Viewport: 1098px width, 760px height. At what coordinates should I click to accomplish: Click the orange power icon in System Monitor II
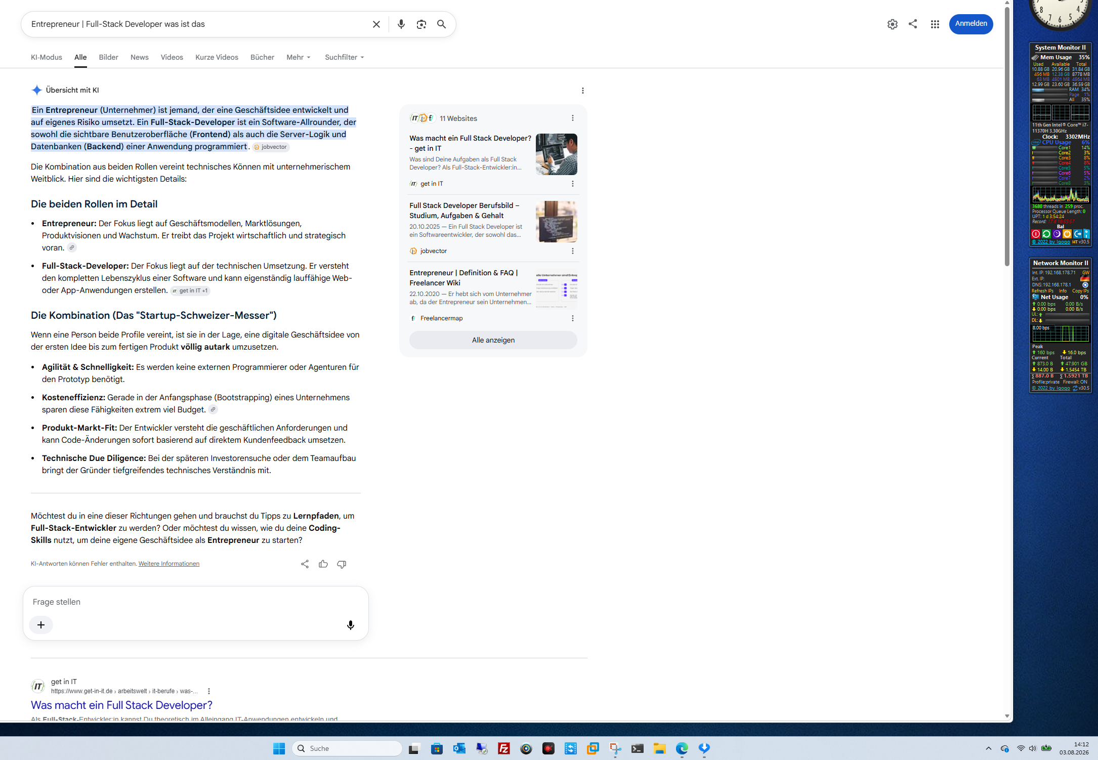point(1067,234)
